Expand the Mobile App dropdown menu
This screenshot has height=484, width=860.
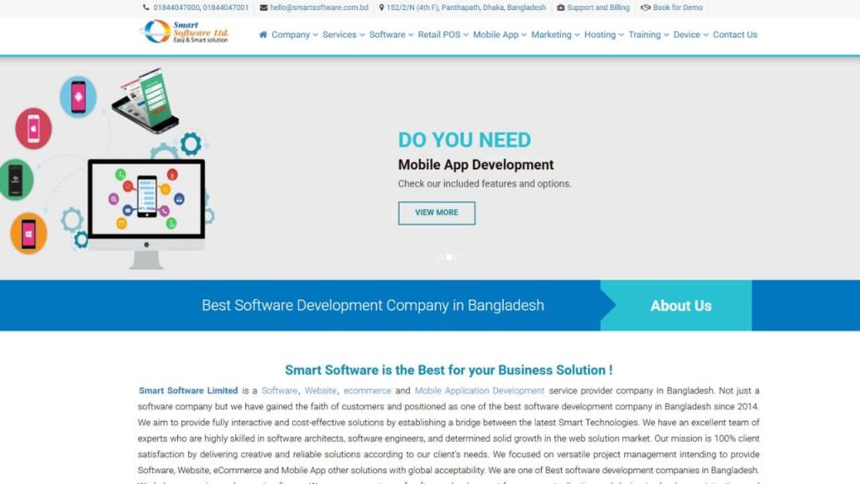coord(500,34)
